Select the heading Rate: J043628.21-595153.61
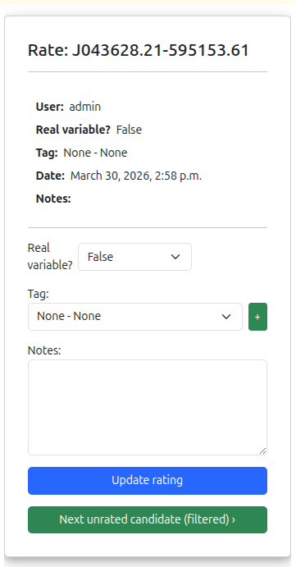 [139, 50]
